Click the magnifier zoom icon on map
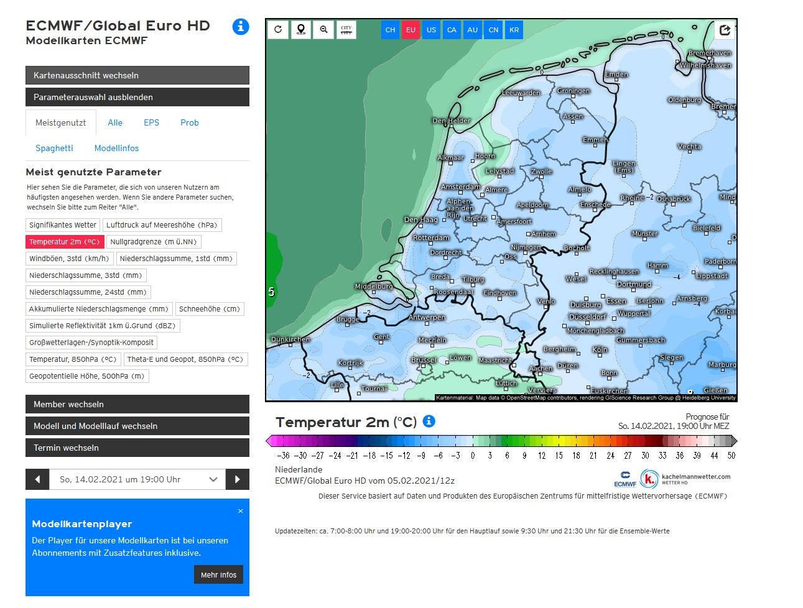This screenshot has width=803, height=608. (324, 29)
